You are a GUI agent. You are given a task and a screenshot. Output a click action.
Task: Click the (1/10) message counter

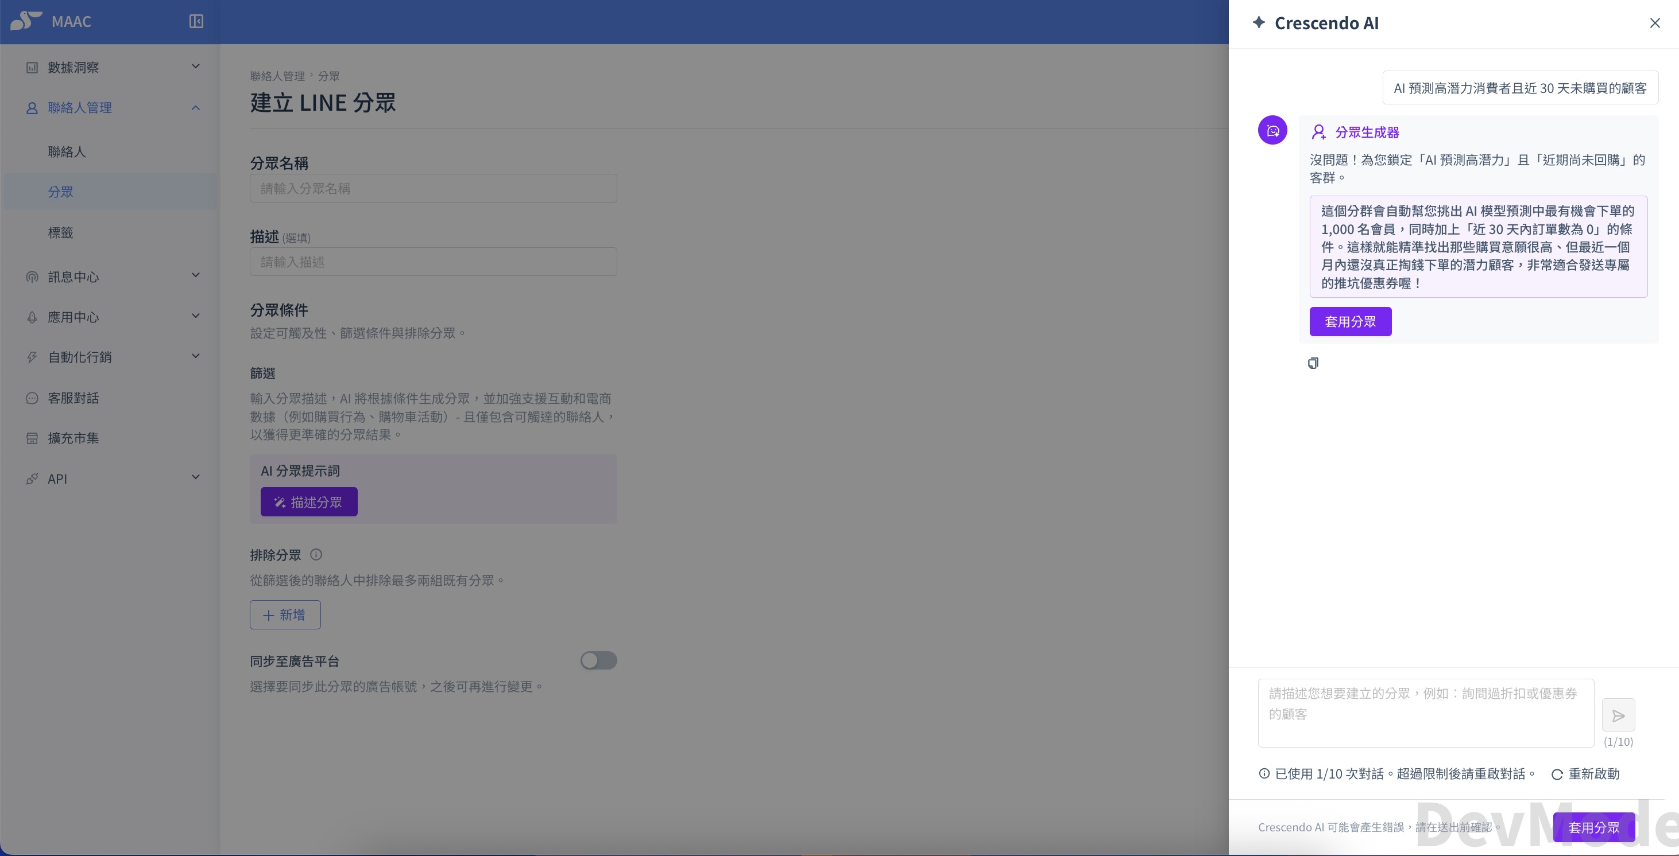[x=1618, y=742]
